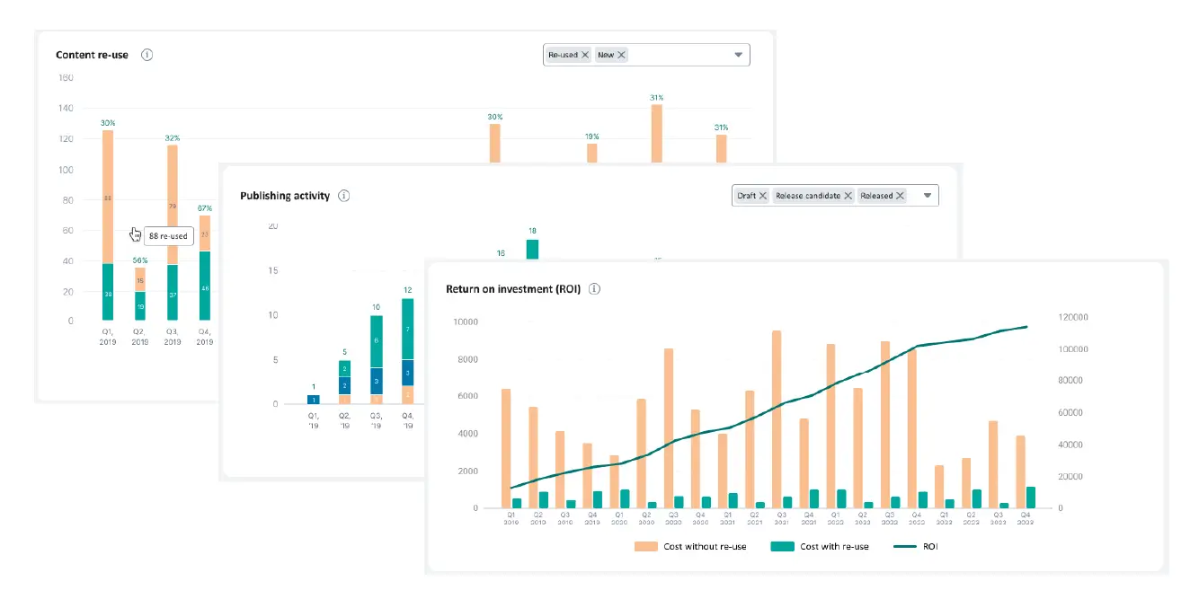Click Q4 '19 Publishing activity green segment
This screenshot has height=599, width=1199.
pyautogui.click(x=407, y=330)
